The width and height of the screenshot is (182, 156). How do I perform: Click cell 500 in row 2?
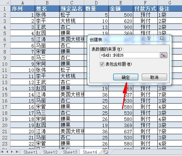click(x=121, y=15)
